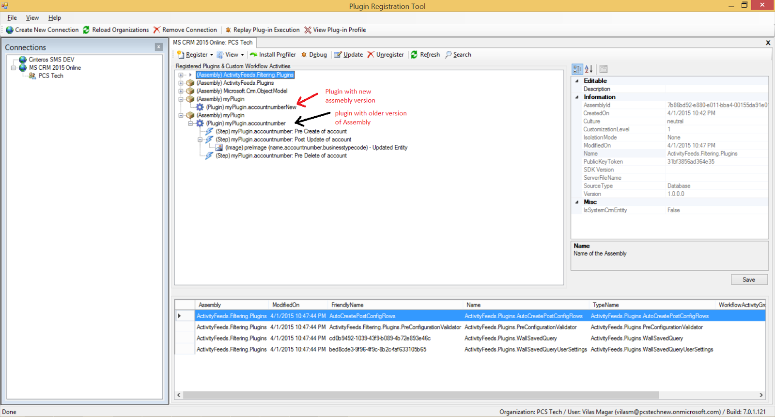This screenshot has height=417, width=775.
Task: Collapse the Misc property category
Action: (x=576, y=202)
